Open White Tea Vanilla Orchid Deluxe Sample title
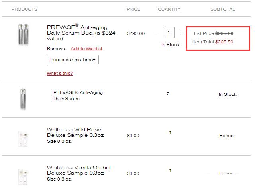This screenshot has width=261, height=189. tap(79, 170)
